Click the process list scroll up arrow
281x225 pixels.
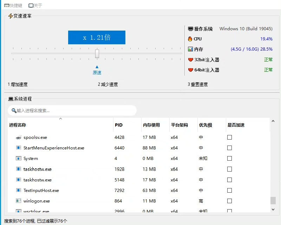tap(273, 121)
